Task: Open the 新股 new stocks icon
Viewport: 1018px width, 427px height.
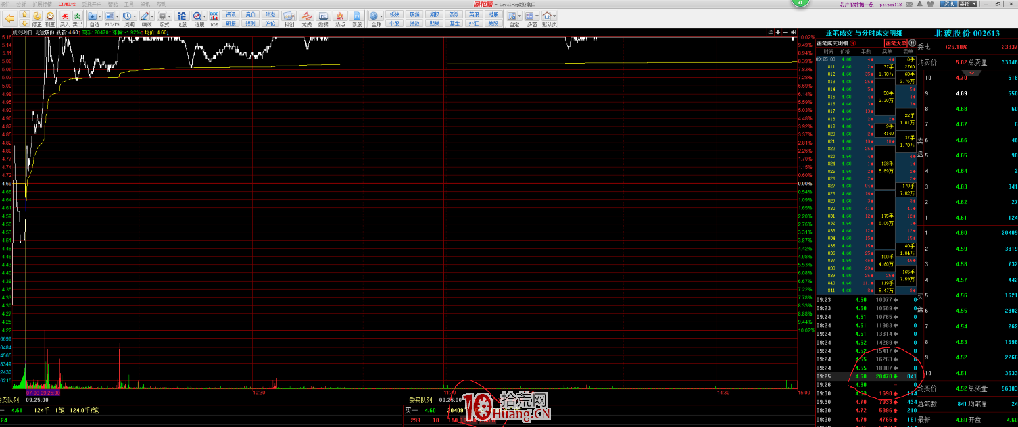Action: coord(357,19)
